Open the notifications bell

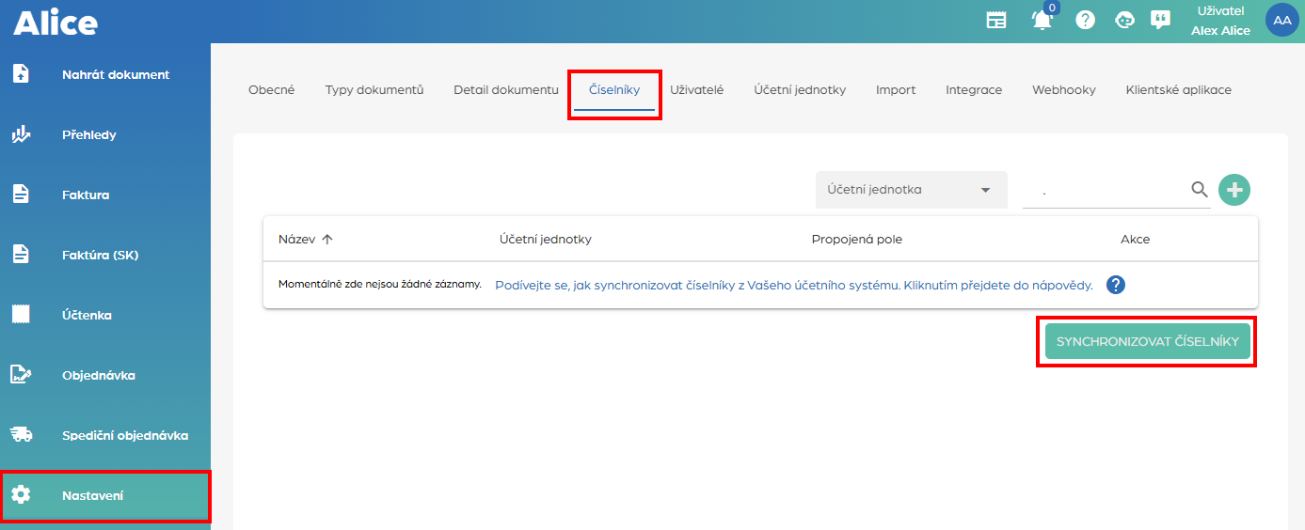tap(1042, 20)
